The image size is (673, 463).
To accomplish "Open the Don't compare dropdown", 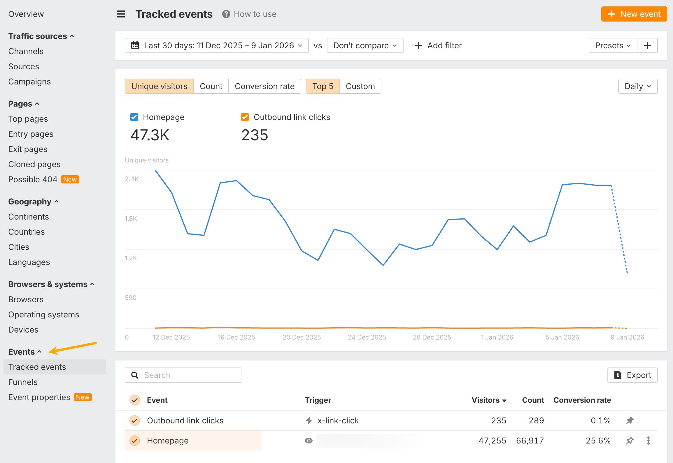I will [365, 45].
